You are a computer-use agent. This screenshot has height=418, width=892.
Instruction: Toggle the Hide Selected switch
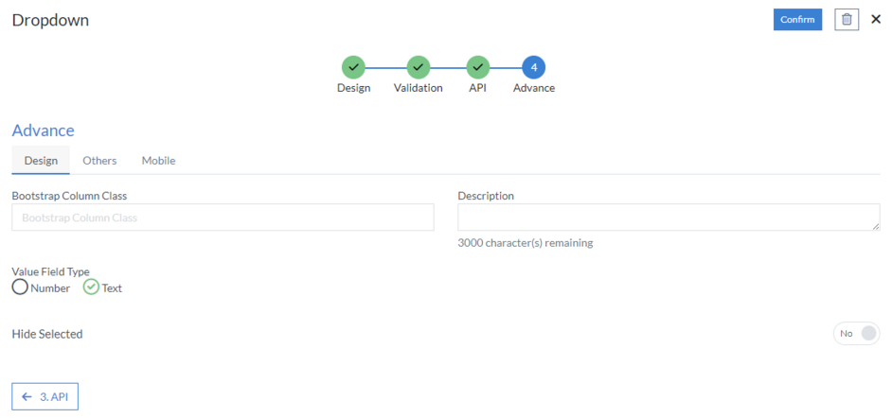point(856,334)
